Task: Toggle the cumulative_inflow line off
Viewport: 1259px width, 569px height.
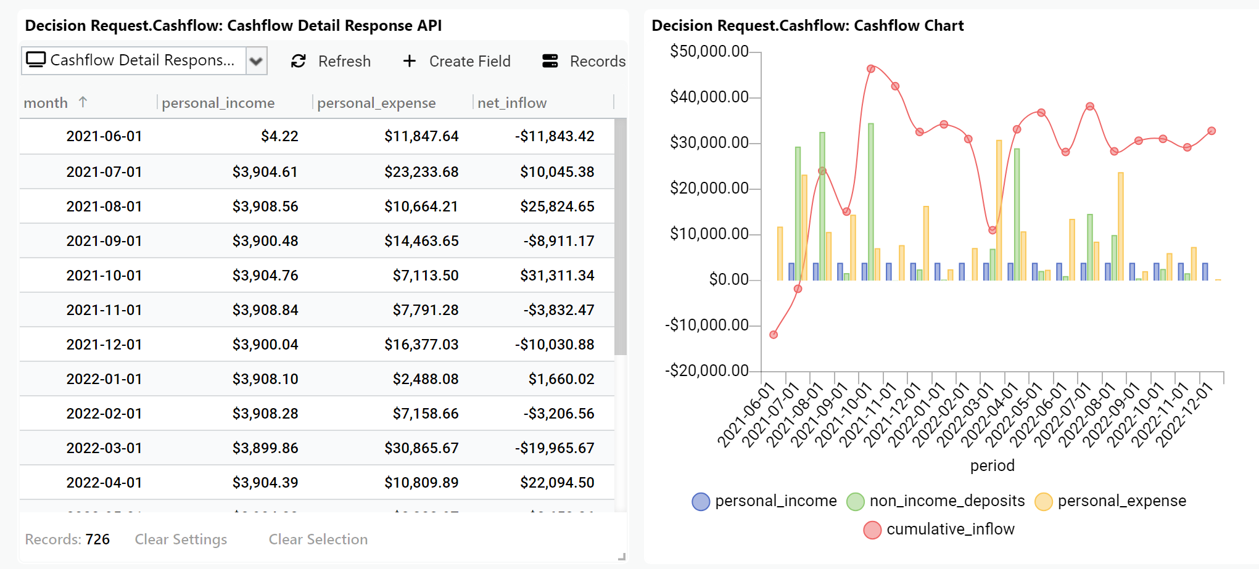Action: (x=950, y=529)
